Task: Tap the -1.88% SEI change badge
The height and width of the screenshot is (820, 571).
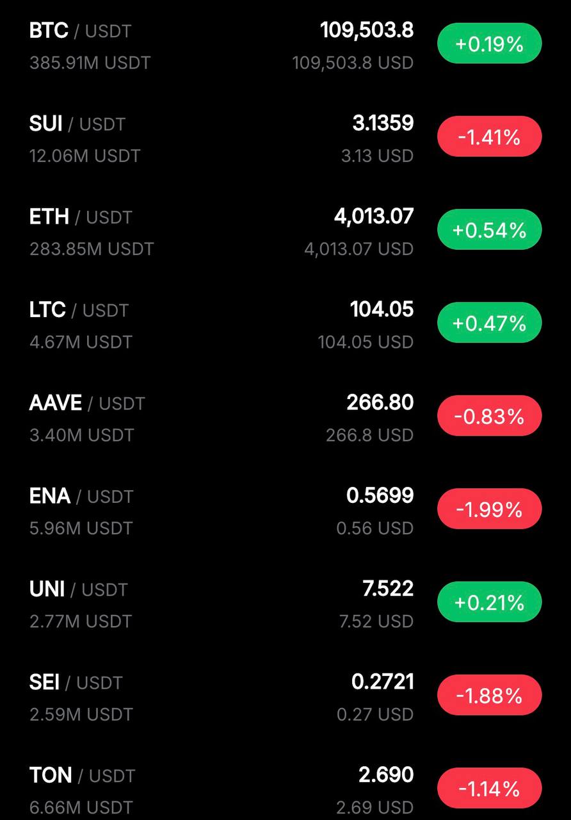Action: [x=490, y=695]
